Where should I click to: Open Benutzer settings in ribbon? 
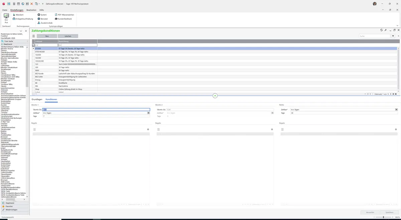[43, 19]
